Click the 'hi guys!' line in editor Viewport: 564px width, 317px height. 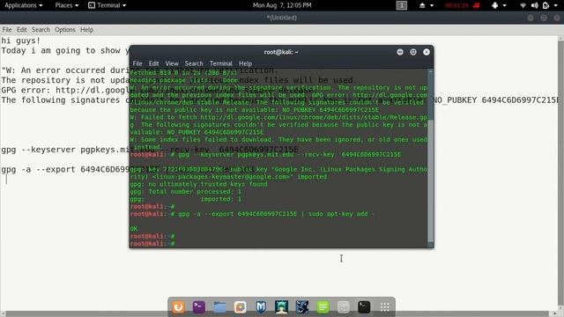20,41
